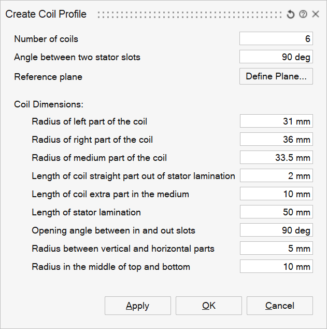This screenshot has width=327, height=329.
Task: Edit Length of stator lamination value
Action: coord(276,212)
